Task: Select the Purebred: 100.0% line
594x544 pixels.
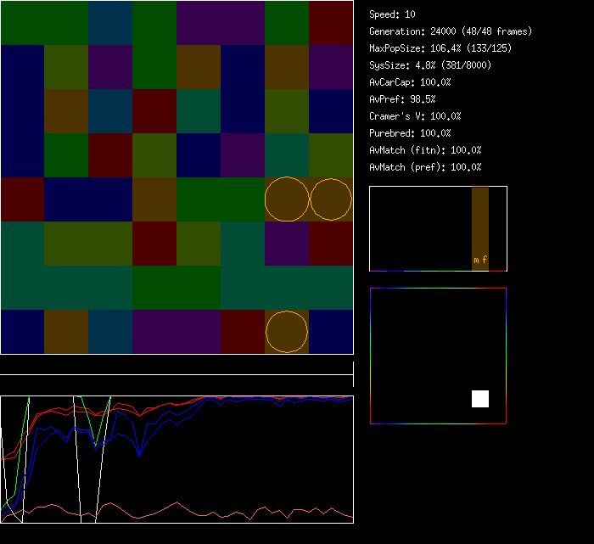Action: click(x=410, y=133)
